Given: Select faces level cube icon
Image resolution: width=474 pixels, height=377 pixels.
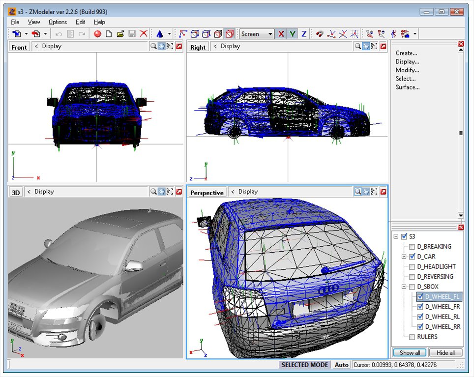Looking at the screenshot, I should 206,34.
